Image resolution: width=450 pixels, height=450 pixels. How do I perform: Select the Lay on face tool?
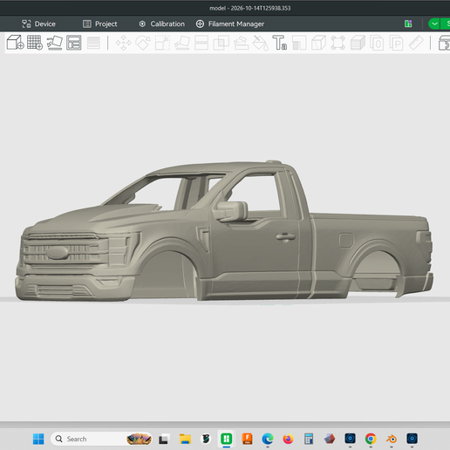click(x=182, y=43)
